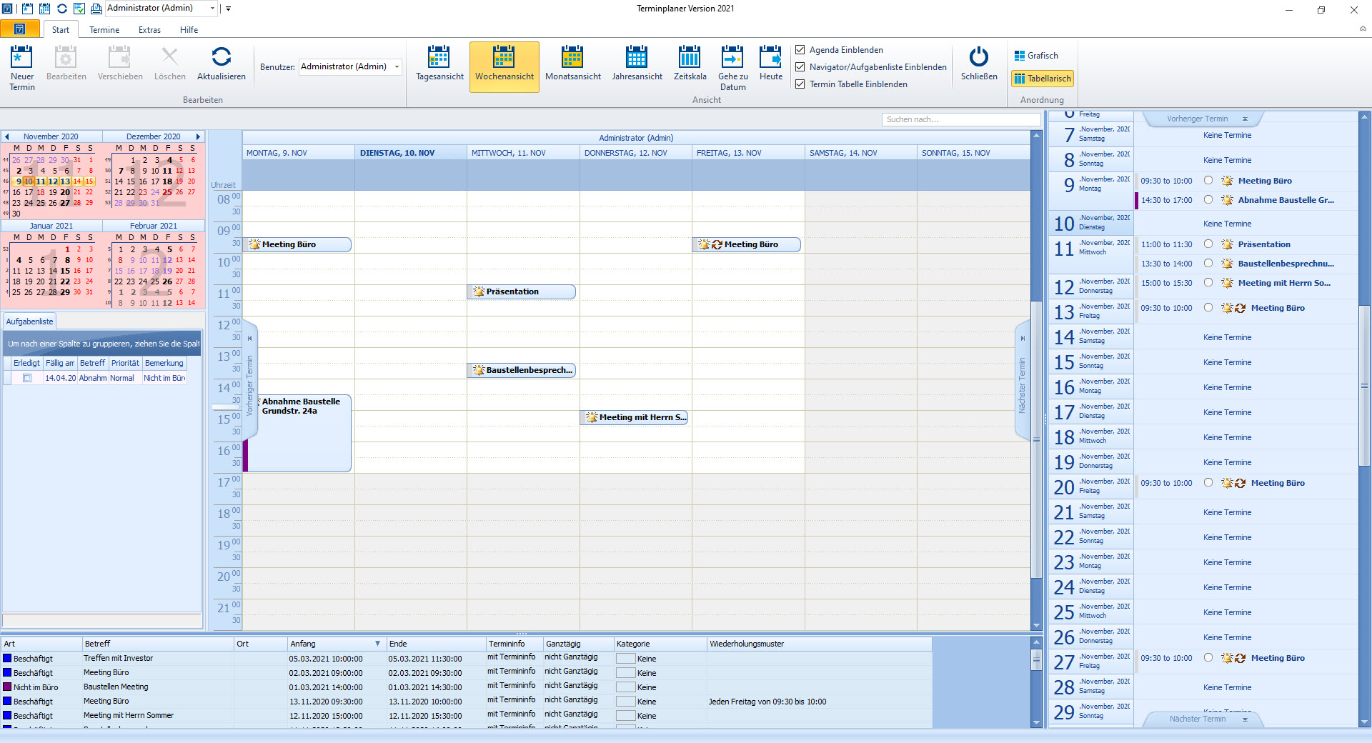
Task: Click the Löschen ribbon icon
Action: pos(169,56)
